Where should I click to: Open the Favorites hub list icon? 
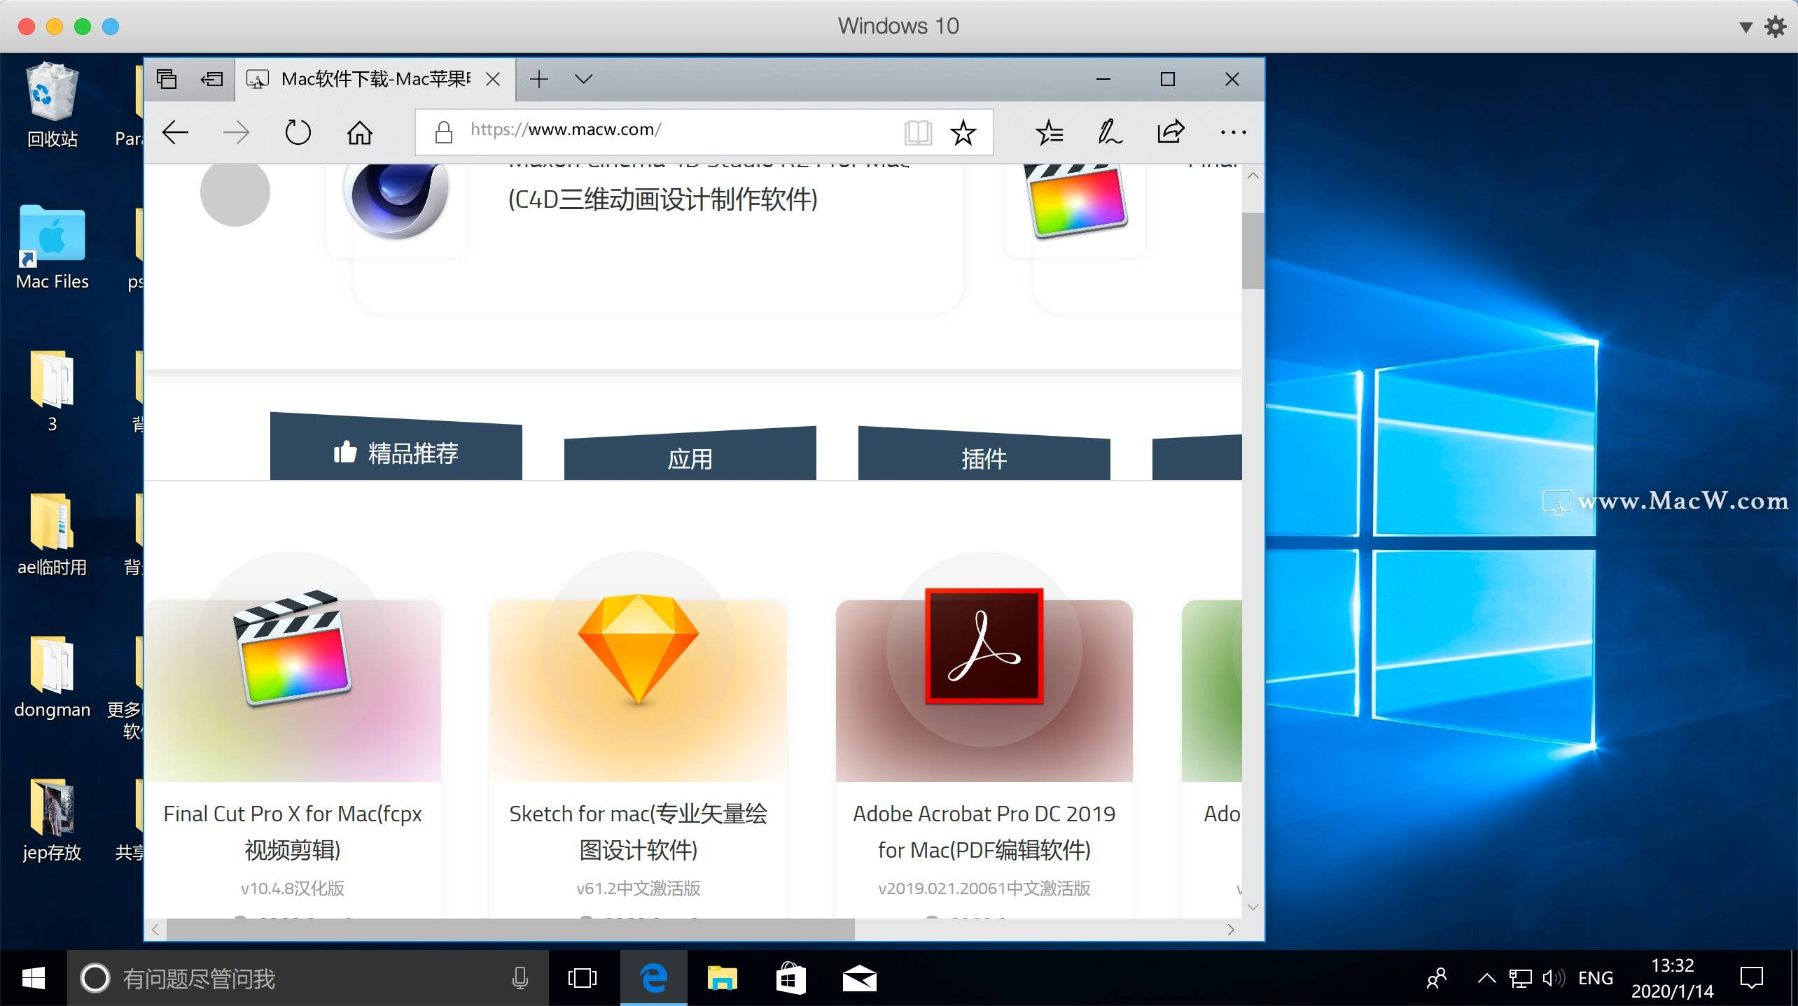pos(1049,132)
